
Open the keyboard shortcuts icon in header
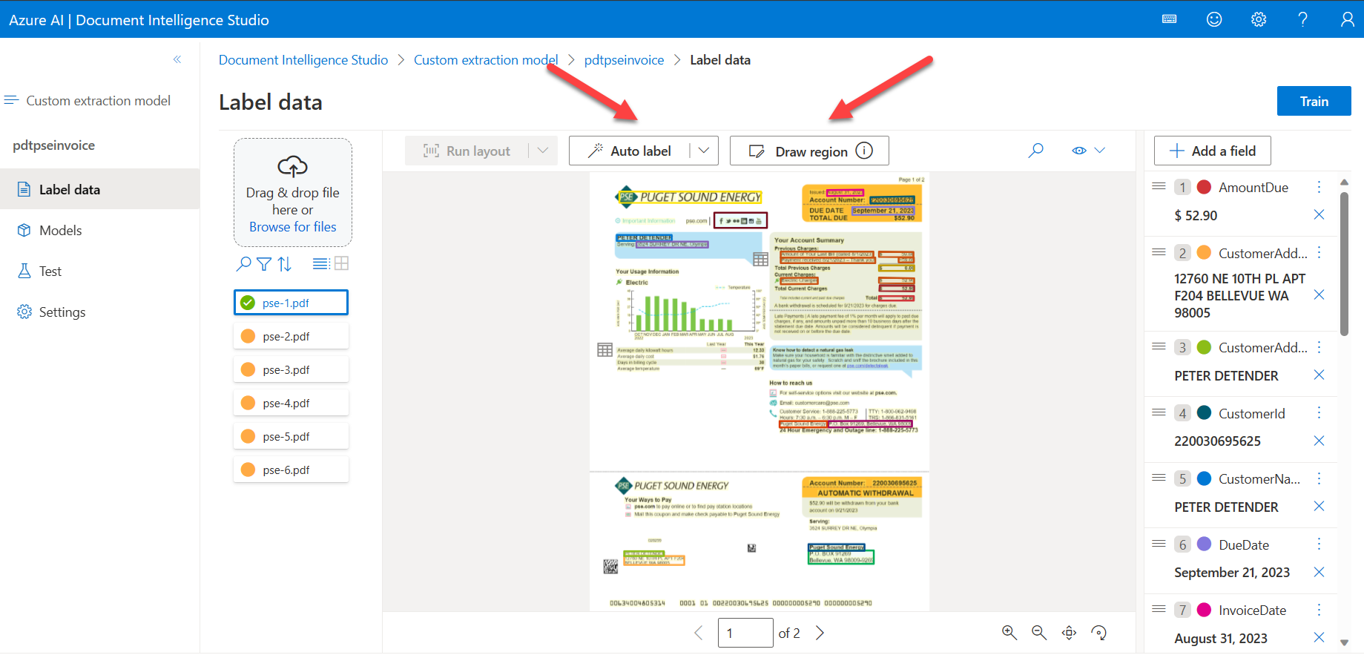click(1170, 19)
